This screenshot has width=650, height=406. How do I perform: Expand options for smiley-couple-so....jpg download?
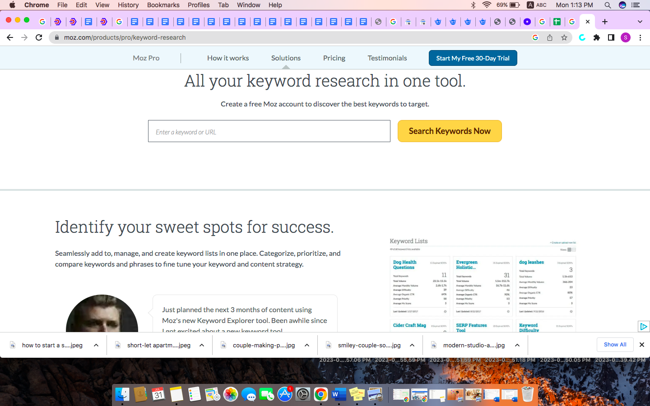pyautogui.click(x=412, y=345)
